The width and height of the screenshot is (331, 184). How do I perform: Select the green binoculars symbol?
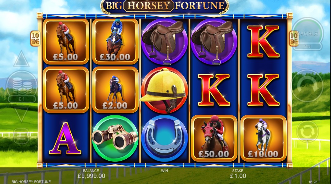coord(115,138)
